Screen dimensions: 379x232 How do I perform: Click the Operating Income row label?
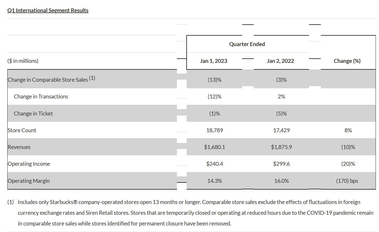[x=29, y=164]
